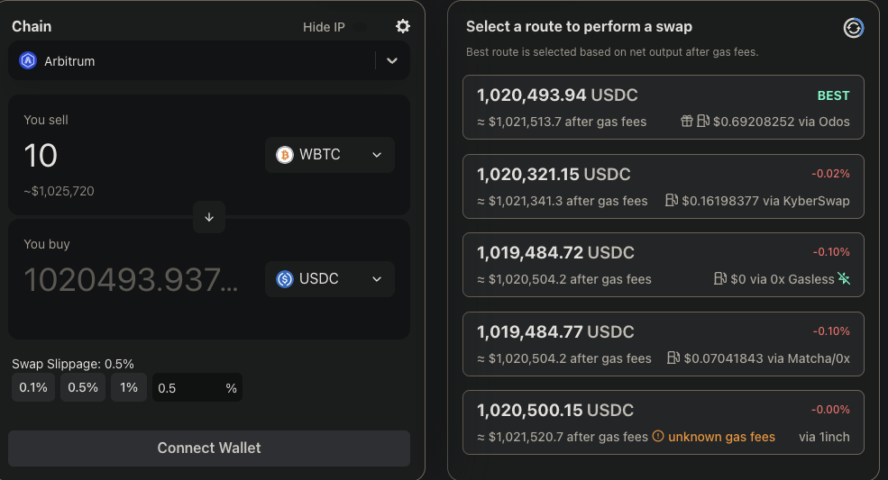Click the gas pump icon on KyberSwap route
Image resolution: width=888 pixels, height=480 pixels.
(671, 200)
